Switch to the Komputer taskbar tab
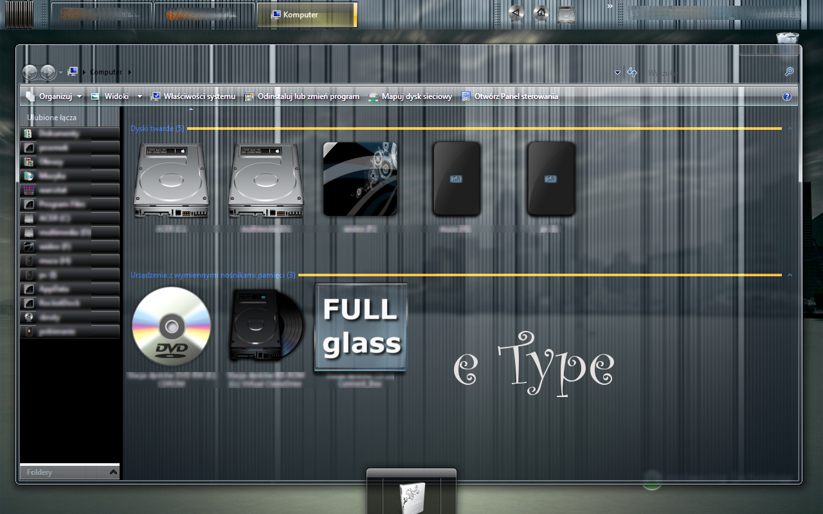This screenshot has height=514, width=823. coord(307,15)
